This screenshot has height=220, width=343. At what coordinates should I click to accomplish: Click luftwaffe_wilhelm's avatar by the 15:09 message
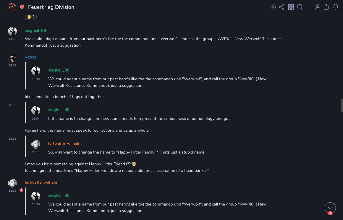12,183
